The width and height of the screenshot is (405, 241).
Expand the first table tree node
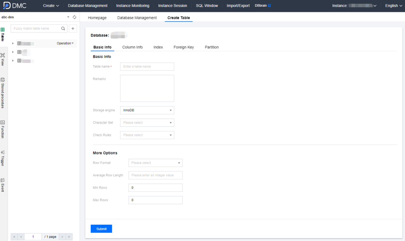(13, 44)
